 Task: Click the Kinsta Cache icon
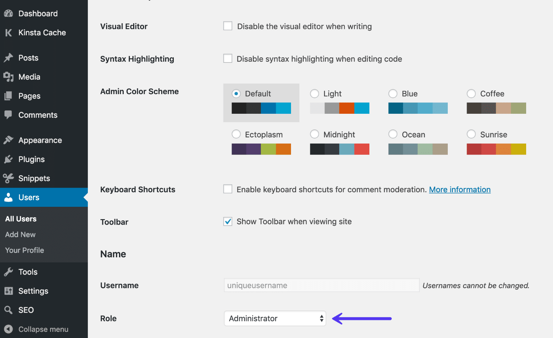(9, 32)
